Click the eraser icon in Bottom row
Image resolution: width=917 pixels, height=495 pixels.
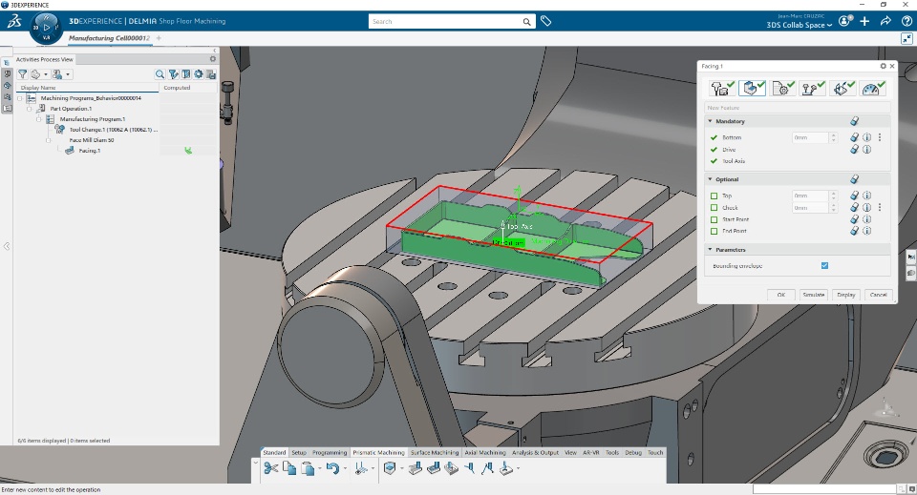click(854, 137)
